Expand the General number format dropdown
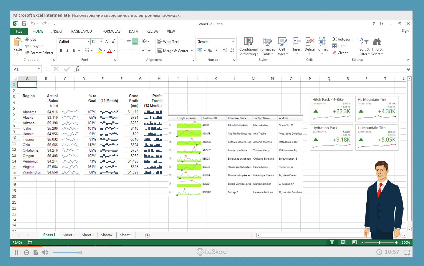This screenshot has height=266, width=424. click(x=233, y=42)
